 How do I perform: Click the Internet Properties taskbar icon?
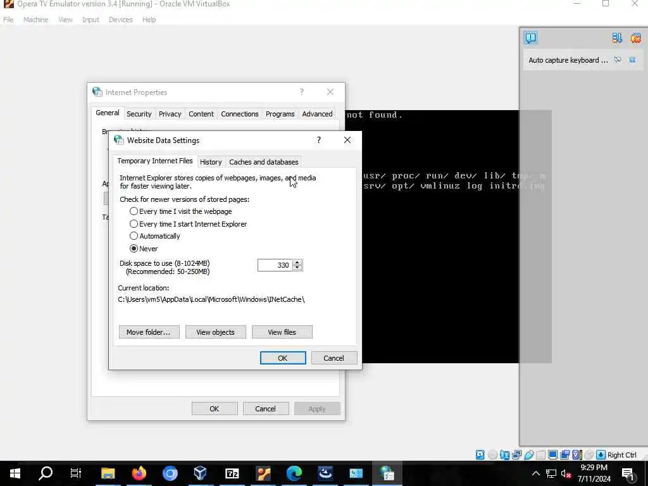pos(387,473)
